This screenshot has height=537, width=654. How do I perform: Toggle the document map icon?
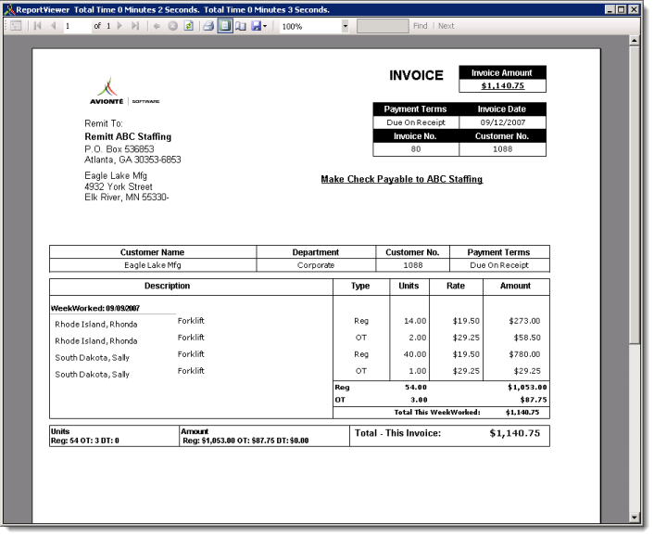[x=16, y=26]
